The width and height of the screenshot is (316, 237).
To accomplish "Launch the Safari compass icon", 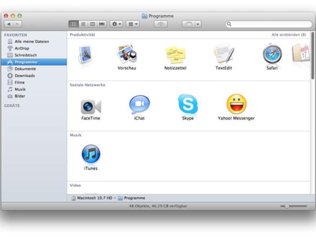I will point(272,55).
